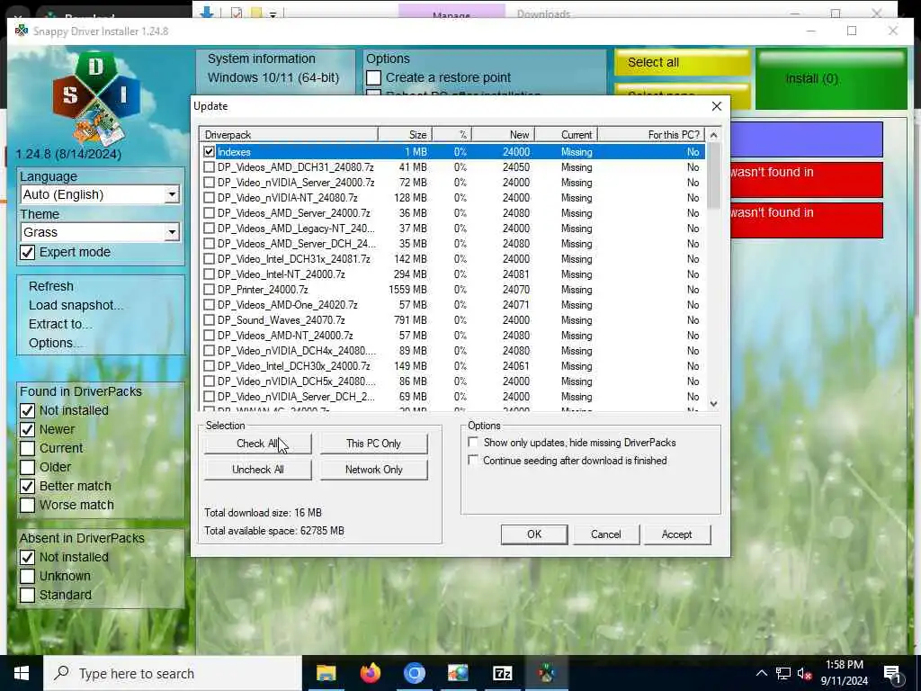Click the green Install (0) button

point(831,79)
